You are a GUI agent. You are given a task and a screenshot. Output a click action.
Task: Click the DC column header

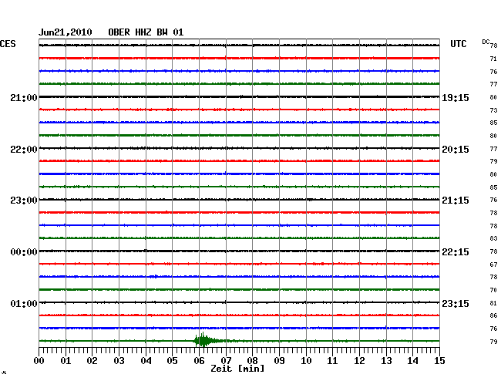pyautogui.click(x=486, y=42)
